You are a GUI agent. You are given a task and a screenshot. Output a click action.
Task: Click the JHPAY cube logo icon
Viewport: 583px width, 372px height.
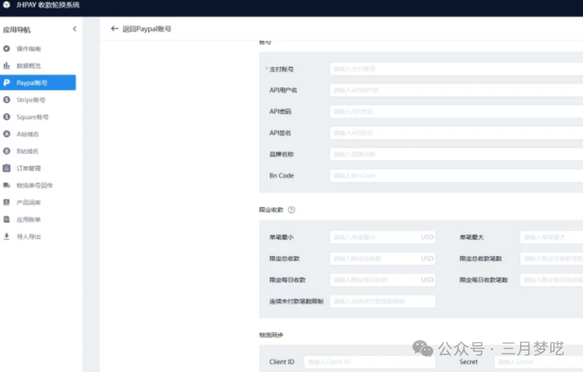coord(6,5)
